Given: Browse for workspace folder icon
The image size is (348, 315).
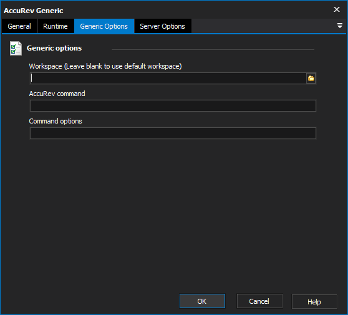Looking at the screenshot, I should coord(311,78).
